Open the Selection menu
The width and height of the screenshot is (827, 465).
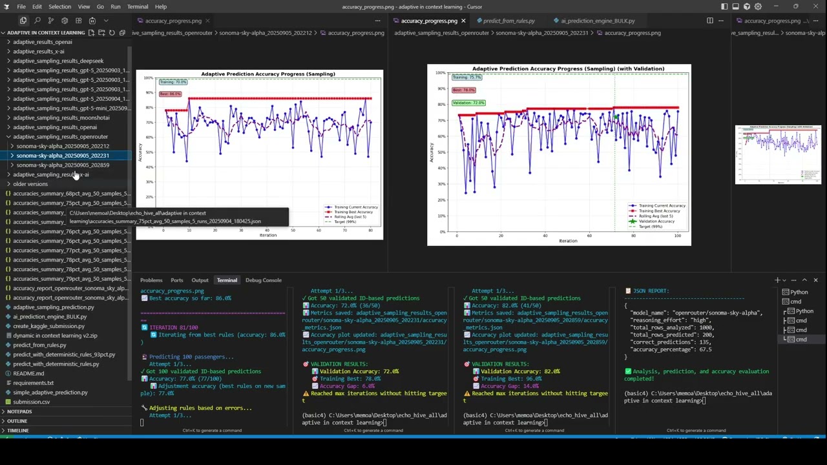pos(59,6)
